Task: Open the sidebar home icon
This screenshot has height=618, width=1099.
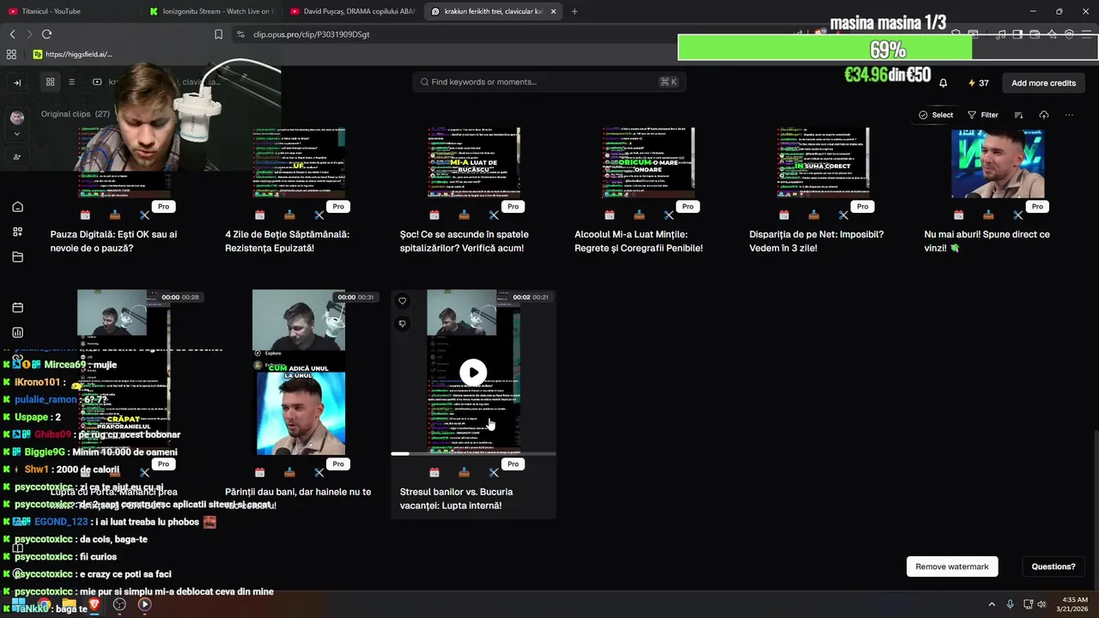Action: pos(17,207)
